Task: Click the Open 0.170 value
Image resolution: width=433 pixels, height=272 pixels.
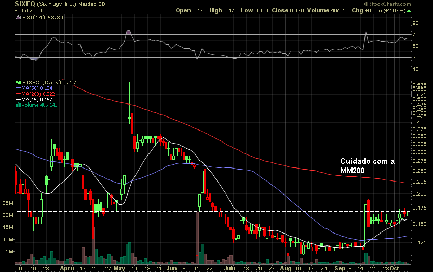Action: tap(191, 10)
